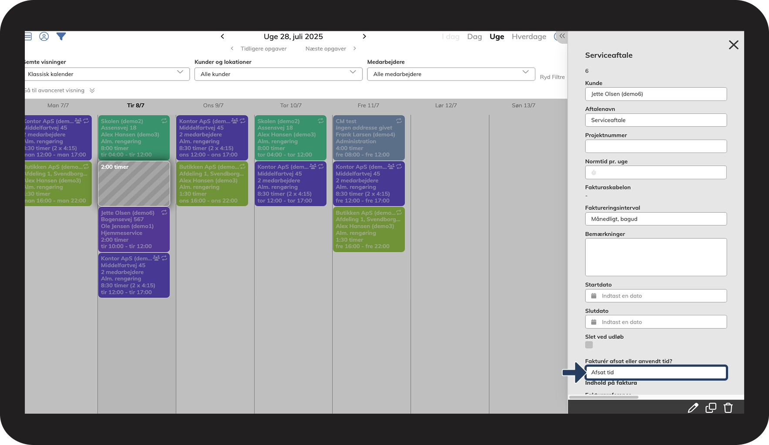Click repeat icon on Jette Olsen (demo6) event
Screen dimensions: 769x445
coord(164,213)
